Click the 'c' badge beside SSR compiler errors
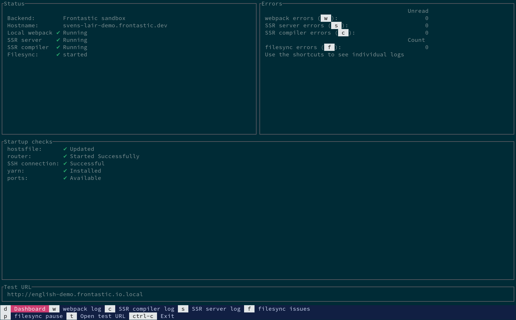 pos(343,33)
